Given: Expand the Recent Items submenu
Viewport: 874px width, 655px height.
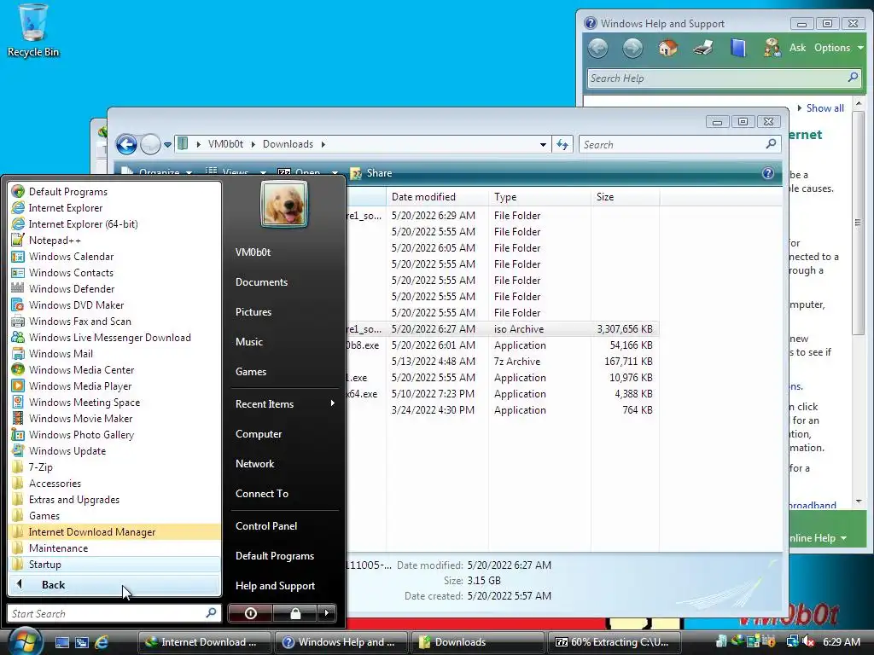Looking at the screenshot, I should (x=284, y=403).
